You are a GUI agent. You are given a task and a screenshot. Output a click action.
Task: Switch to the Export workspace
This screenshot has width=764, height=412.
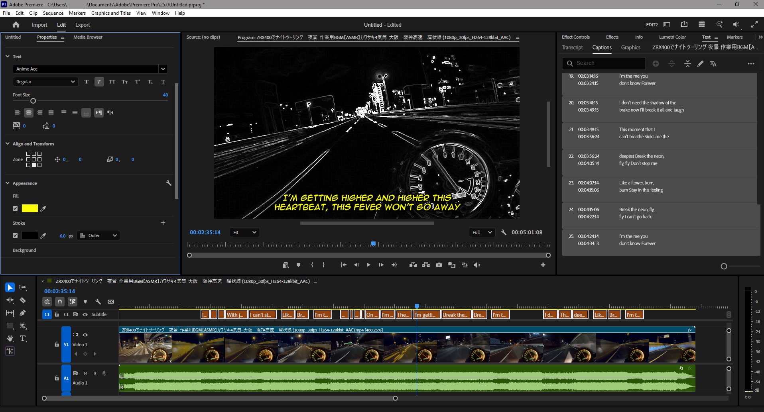point(83,25)
